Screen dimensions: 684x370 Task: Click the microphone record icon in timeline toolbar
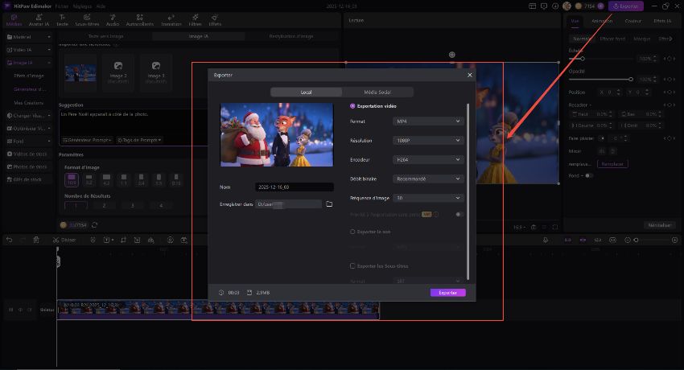546,240
